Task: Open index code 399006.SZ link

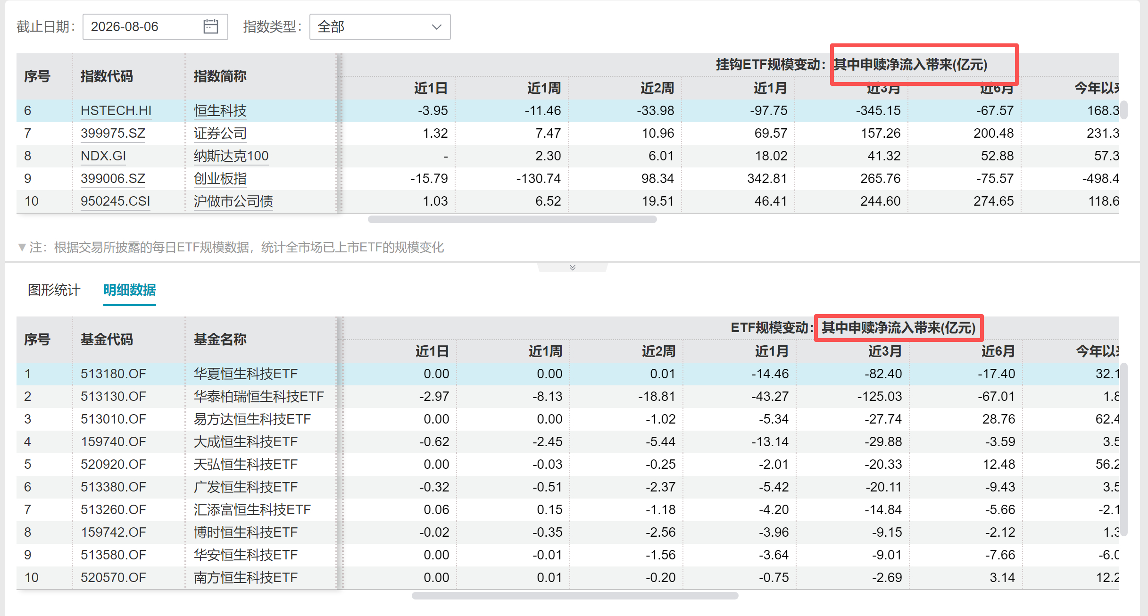Action: (x=113, y=178)
